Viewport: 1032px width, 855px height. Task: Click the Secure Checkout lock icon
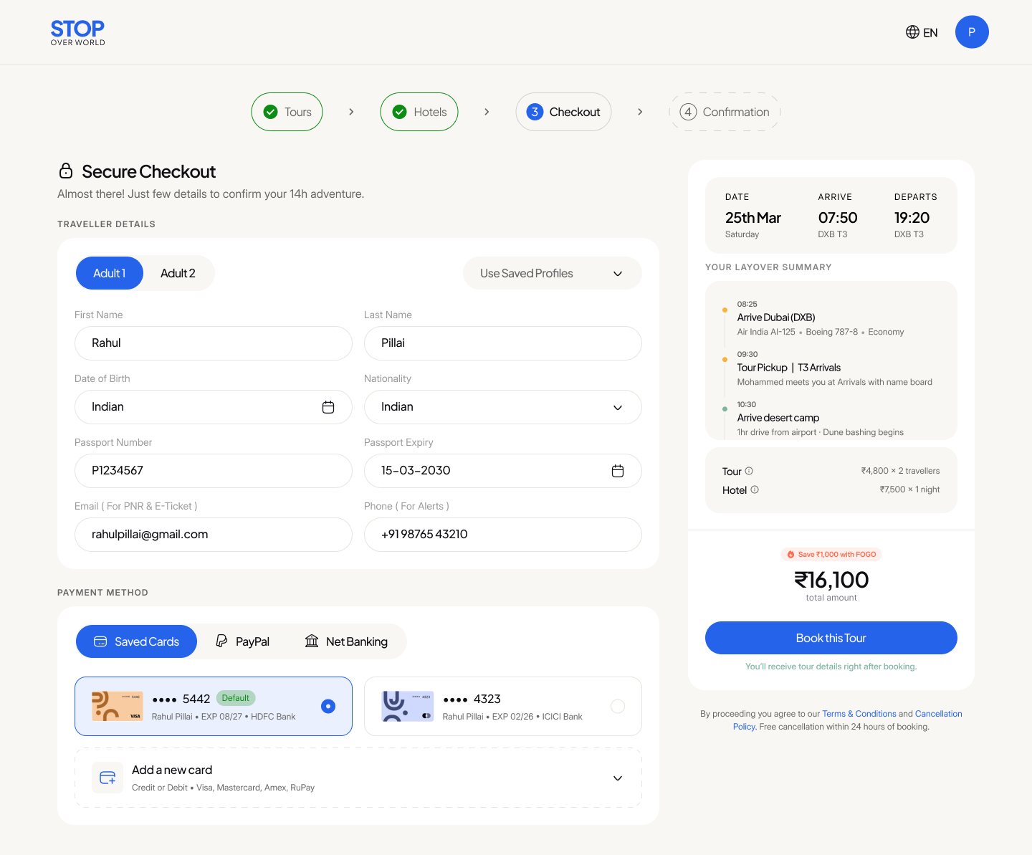[66, 171]
